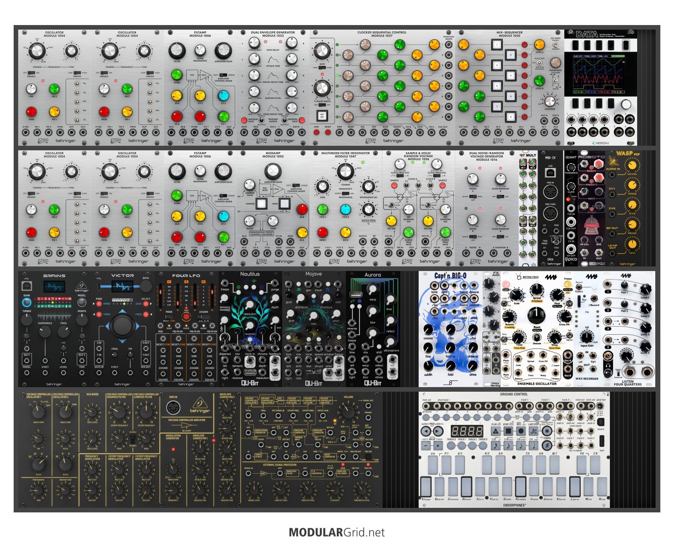Screen dimensions: 674x542
Task: Click the Level 1 knob on Listen Four Quarters
Action: (x=645, y=289)
